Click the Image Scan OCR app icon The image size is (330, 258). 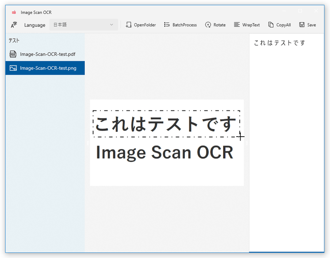click(14, 12)
